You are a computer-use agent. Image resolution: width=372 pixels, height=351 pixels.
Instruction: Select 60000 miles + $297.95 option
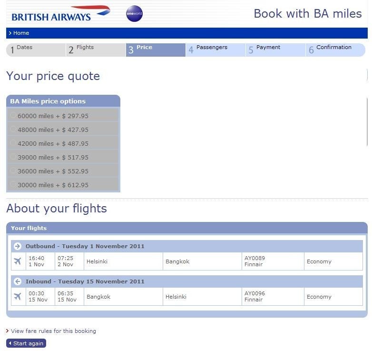(13, 116)
